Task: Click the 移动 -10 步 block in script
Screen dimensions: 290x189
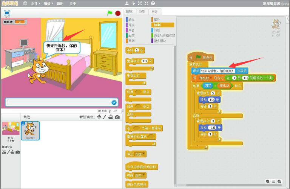Action: tap(210, 128)
